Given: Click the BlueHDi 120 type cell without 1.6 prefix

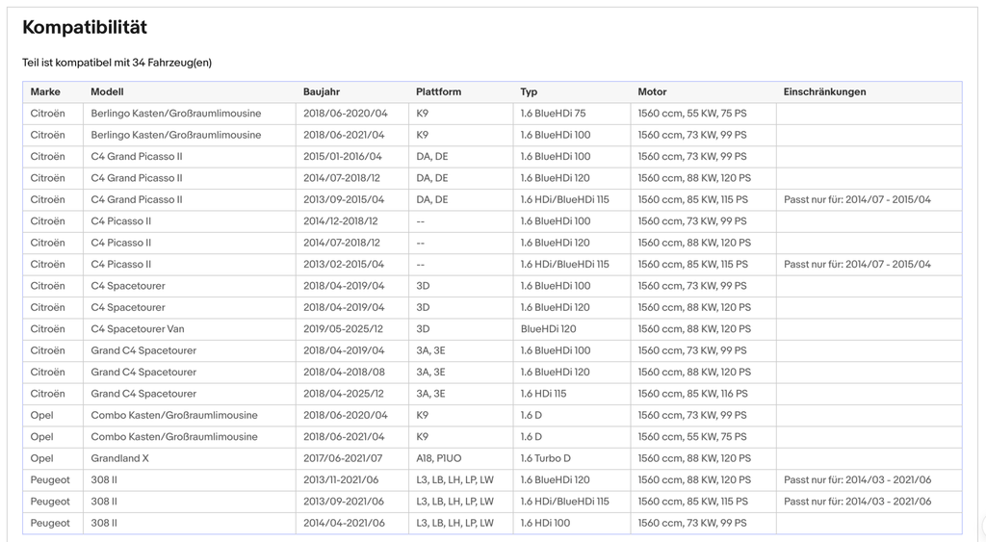Looking at the screenshot, I should point(572,329).
